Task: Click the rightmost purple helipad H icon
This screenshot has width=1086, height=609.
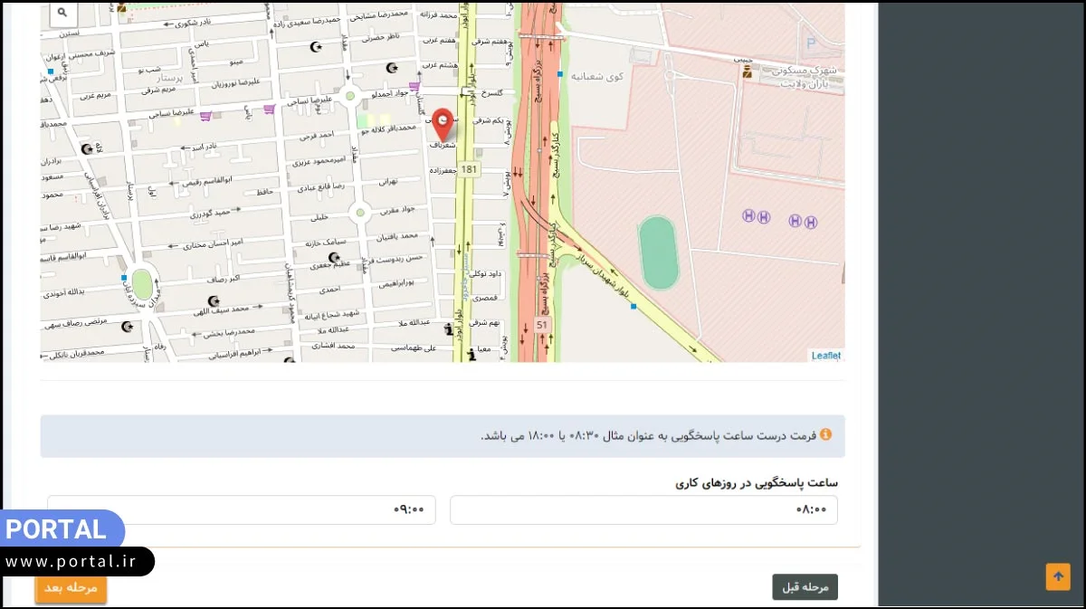Action: pyautogui.click(x=811, y=221)
